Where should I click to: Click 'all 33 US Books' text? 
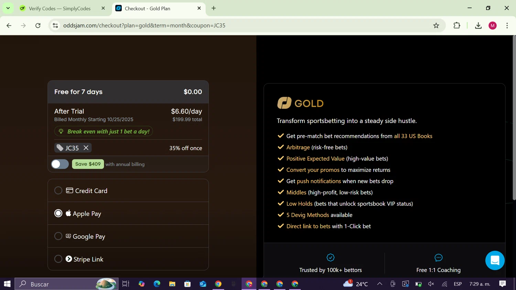413,136
